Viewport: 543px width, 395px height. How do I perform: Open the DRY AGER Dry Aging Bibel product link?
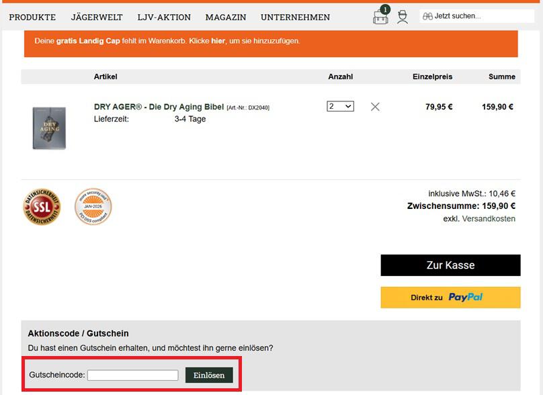coord(159,107)
